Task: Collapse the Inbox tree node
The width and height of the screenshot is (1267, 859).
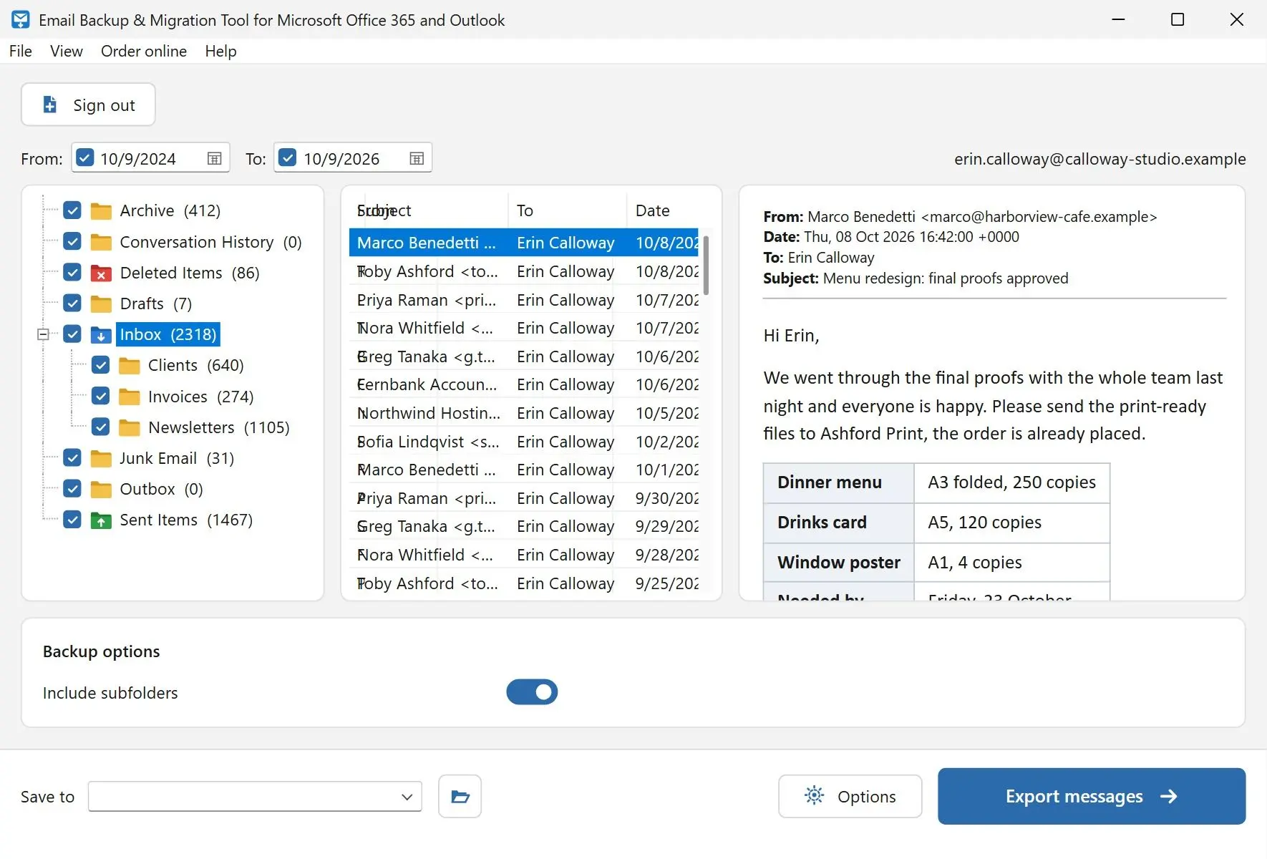Action: point(43,334)
